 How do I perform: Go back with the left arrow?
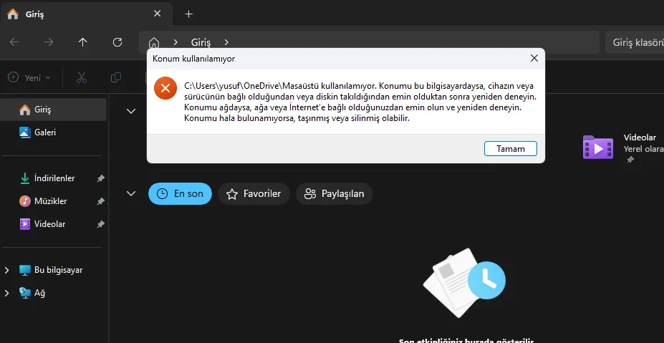click(14, 42)
